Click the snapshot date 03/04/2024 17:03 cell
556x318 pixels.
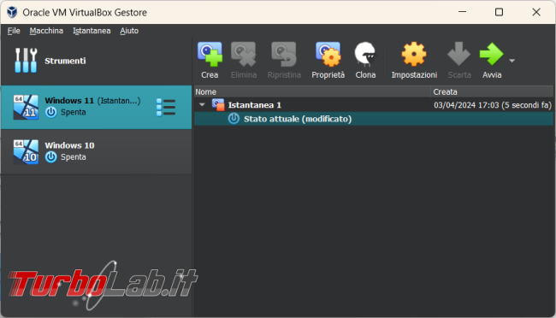tap(493, 105)
